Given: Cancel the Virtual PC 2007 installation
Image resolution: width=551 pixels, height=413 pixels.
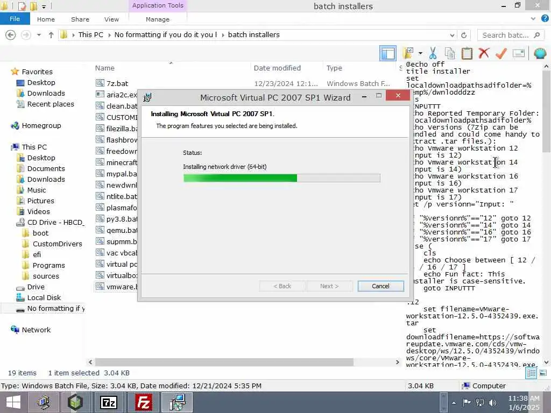Looking at the screenshot, I should click(x=380, y=286).
